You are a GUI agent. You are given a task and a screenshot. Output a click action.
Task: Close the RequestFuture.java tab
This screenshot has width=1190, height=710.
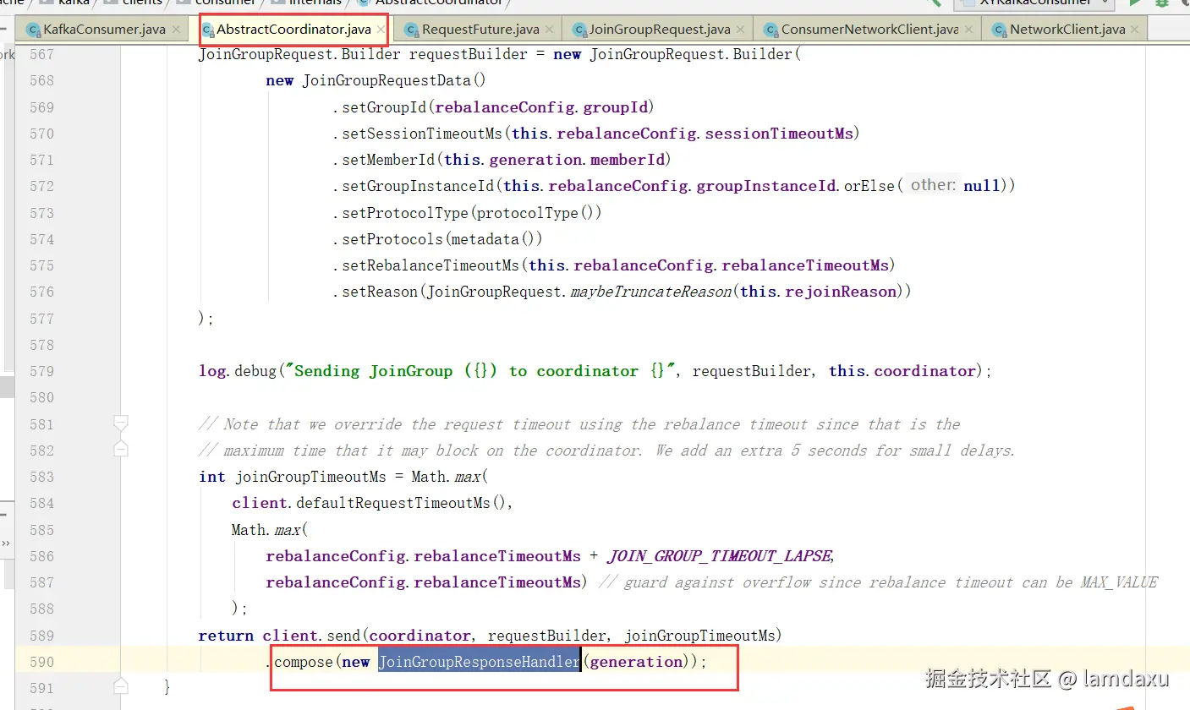coord(550,30)
